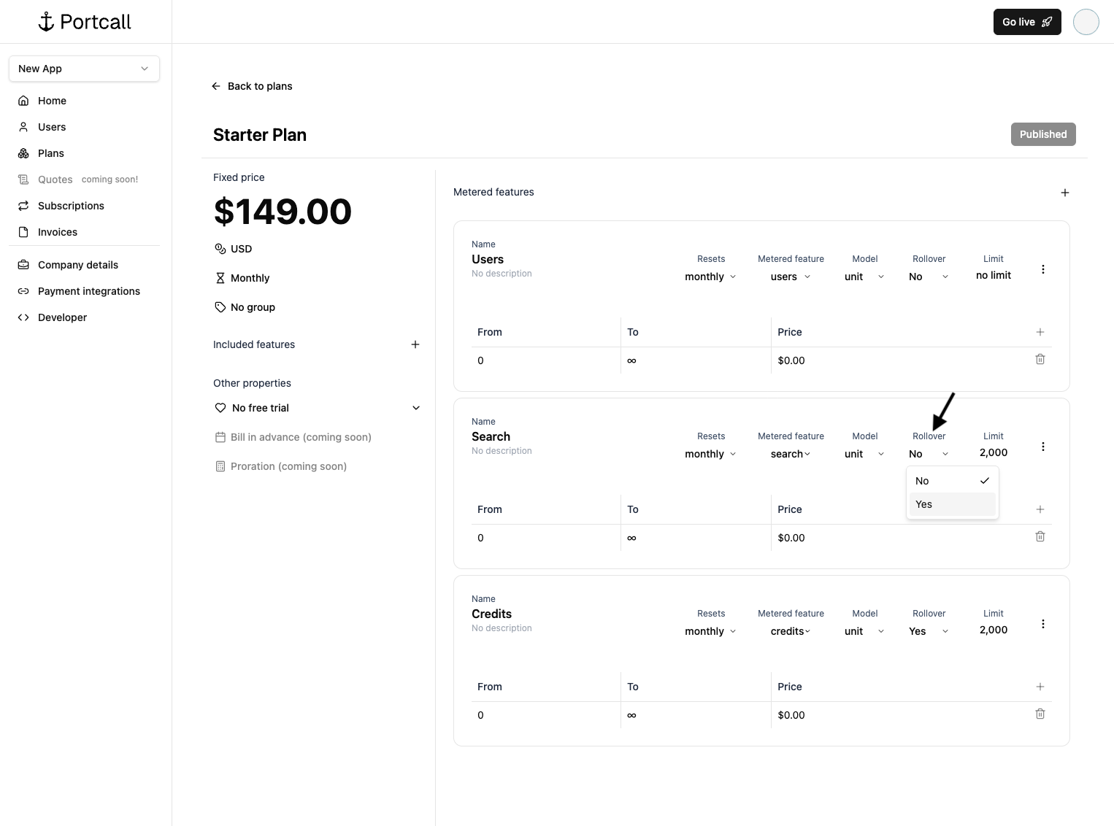Add pricing tier to Credits feature
This screenshot has width=1114, height=826.
pyautogui.click(x=1040, y=687)
